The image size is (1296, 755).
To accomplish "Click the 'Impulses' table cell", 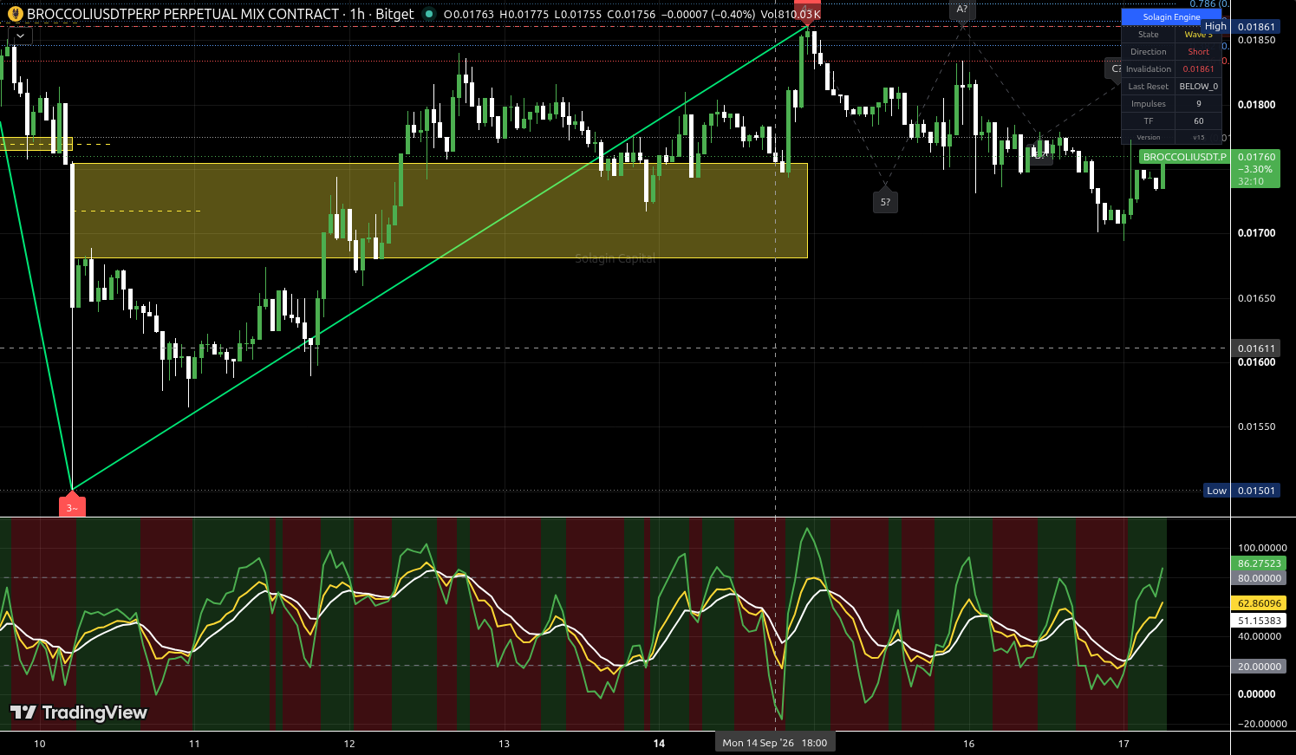I will [1149, 104].
